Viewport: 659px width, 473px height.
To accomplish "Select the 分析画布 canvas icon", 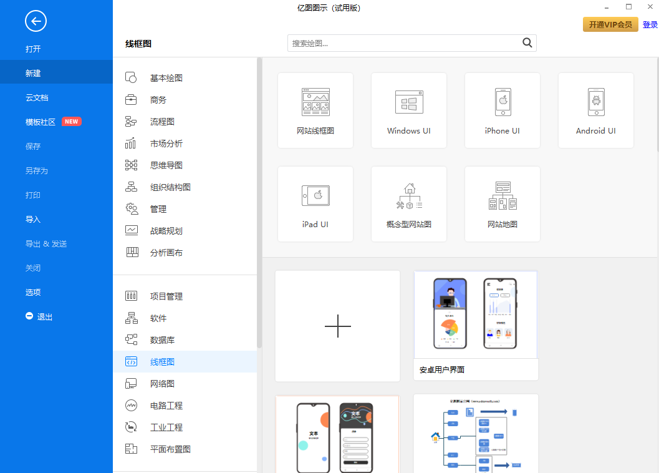I will coord(132,253).
